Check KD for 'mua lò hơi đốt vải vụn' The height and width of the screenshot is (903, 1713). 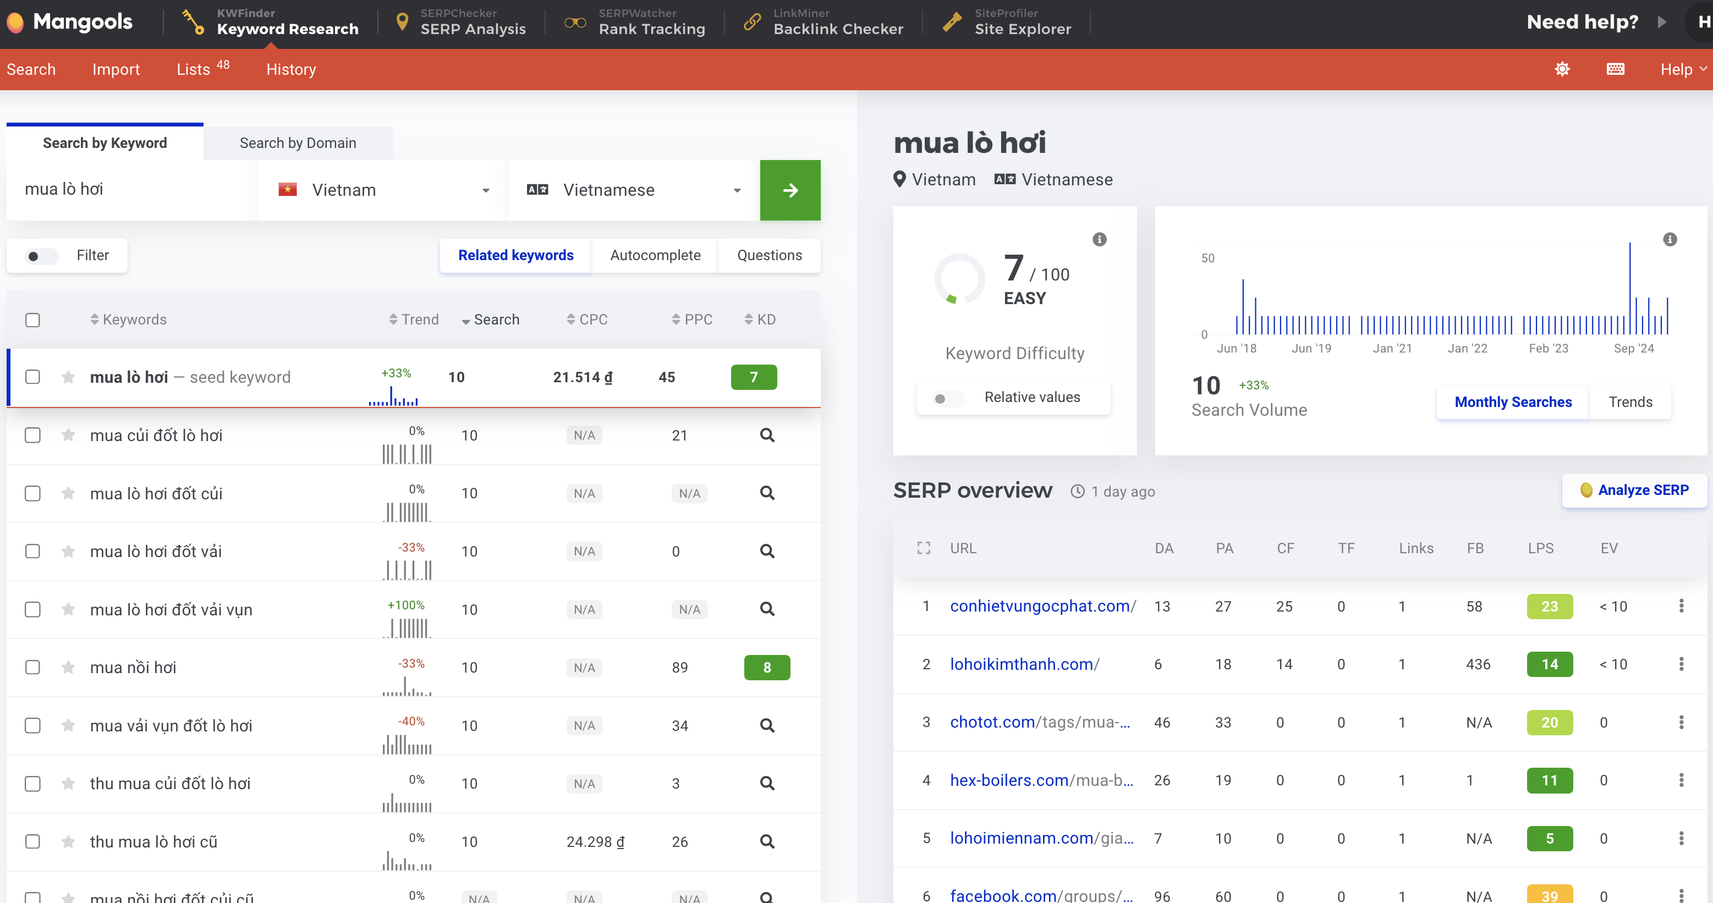pos(767,609)
